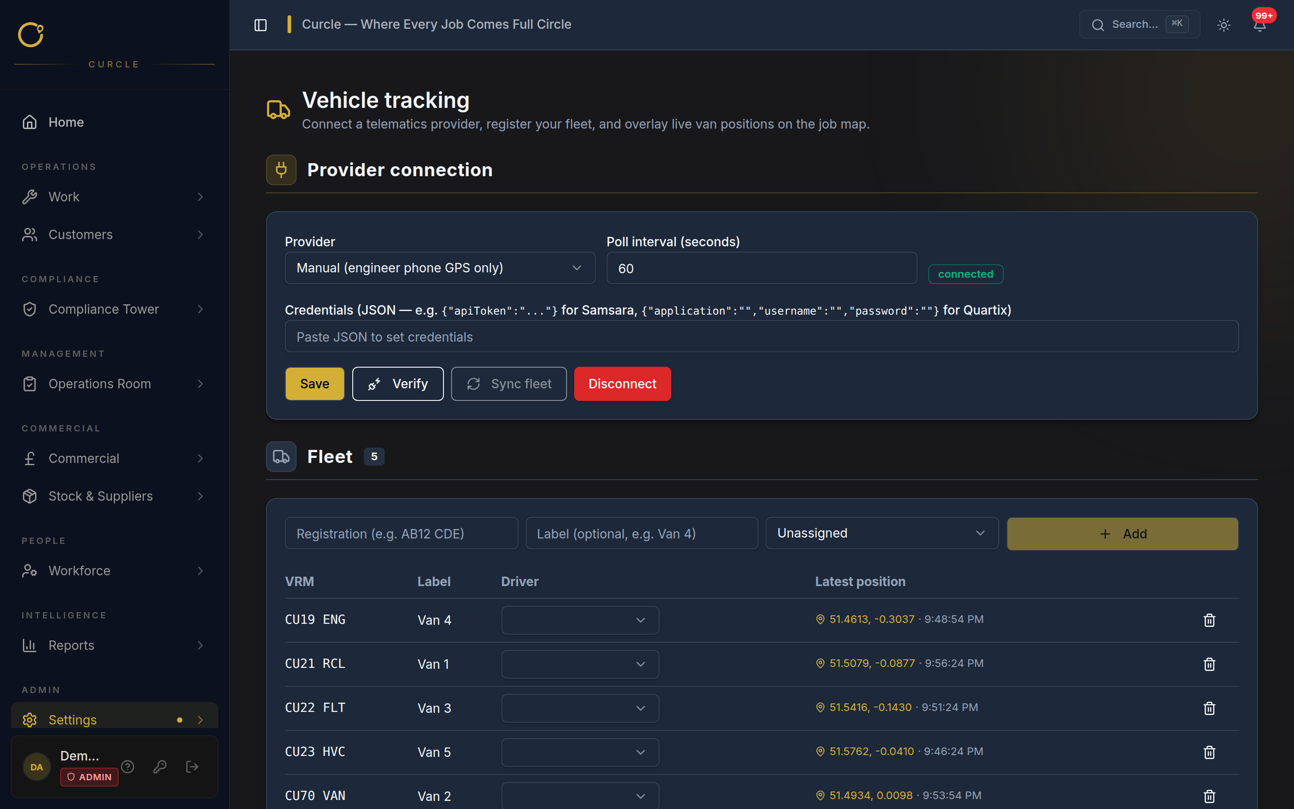Open Compliance Tower in sidebar
Image resolution: width=1294 pixels, height=809 pixels.
(115, 309)
